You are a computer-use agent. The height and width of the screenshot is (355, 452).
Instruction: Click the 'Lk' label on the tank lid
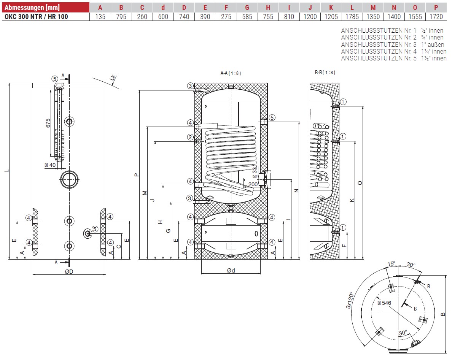(113, 78)
